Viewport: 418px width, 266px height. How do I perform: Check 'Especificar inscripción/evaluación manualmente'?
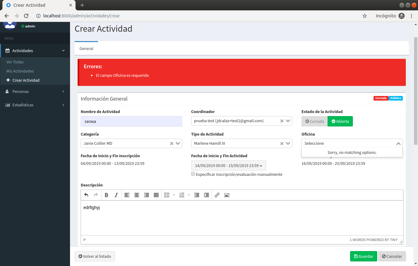pos(193,174)
